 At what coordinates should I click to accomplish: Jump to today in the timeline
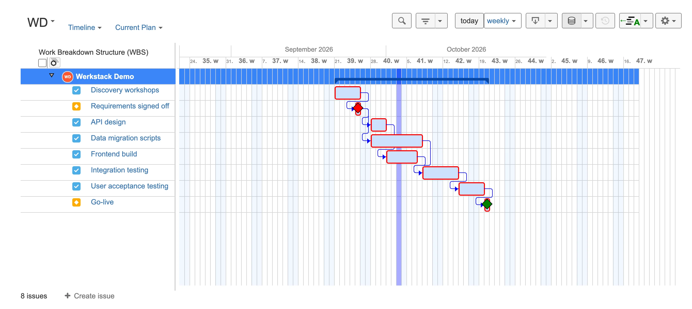pos(469,21)
